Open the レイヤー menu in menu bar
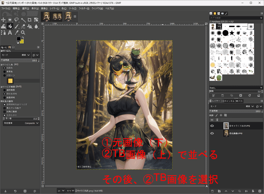Viewport: 264px width, 194px height. (54, 8)
